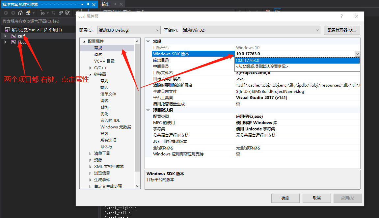Focus the 搜索解决方案资源管理器 search box
This screenshot has width=379, height=218.
pyautogui.click(x=38, y=21)
